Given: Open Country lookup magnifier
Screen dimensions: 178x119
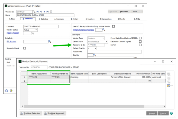Looking at the screenshot, I should tap(95, 55).
